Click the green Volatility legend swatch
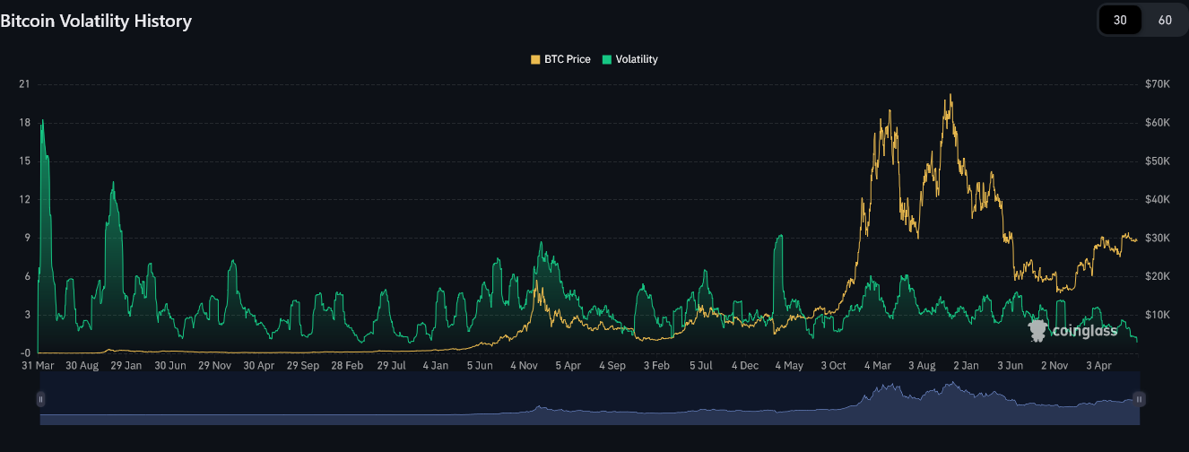Image resolution: width=1189 pixels, height=452 pixels. pos(607,59)
